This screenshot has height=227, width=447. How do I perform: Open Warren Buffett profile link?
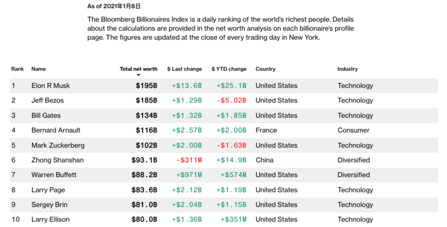[x=54, y=175]
